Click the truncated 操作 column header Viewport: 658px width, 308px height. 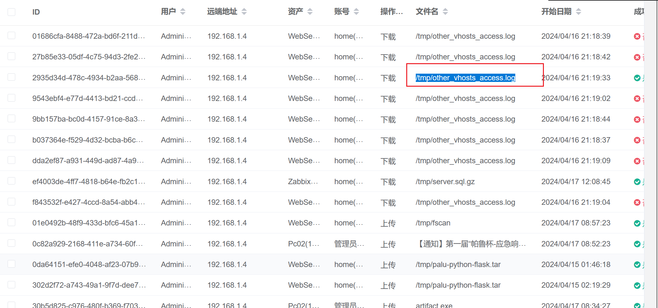[x=391, y=12]
